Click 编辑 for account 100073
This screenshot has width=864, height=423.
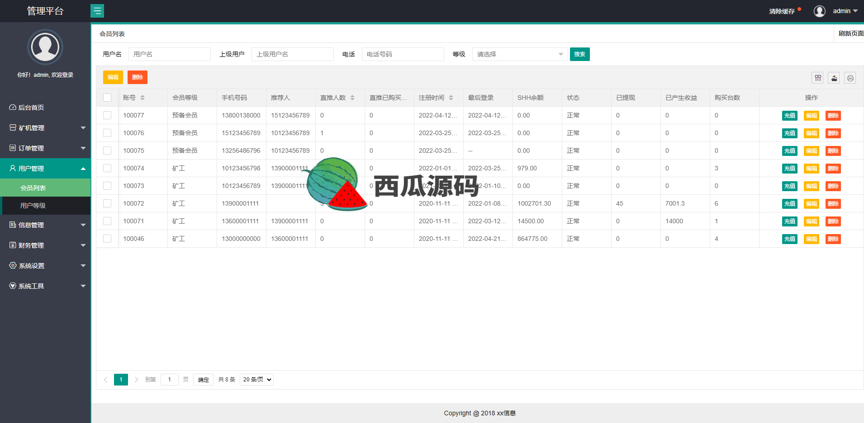click(x=812, y=186)
